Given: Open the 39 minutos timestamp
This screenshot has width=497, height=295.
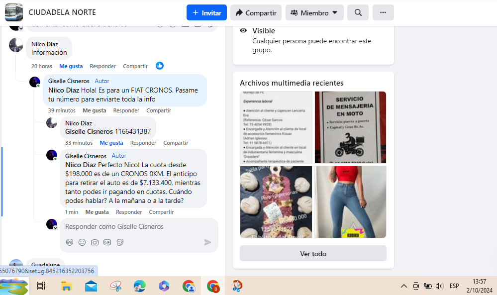Looking at the screenshot, I should click(x=62, y=110).
